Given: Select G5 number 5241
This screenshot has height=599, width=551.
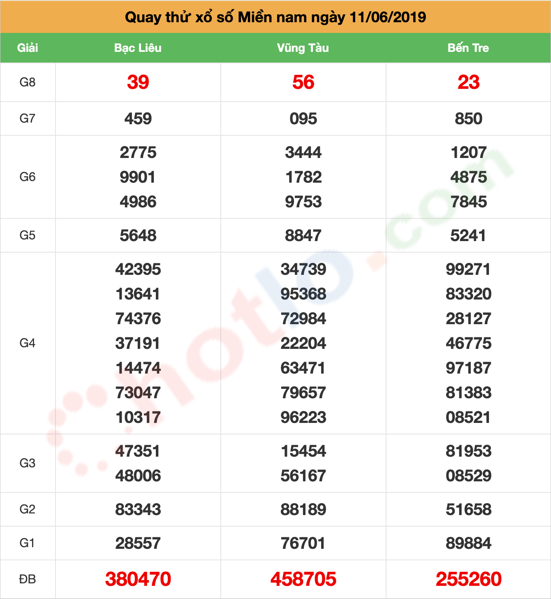Looking at the screenshot, I should 469,236.
